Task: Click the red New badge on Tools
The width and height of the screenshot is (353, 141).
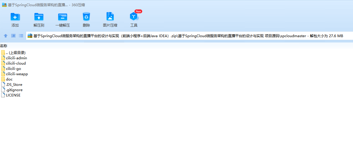Action: (138, 12)
